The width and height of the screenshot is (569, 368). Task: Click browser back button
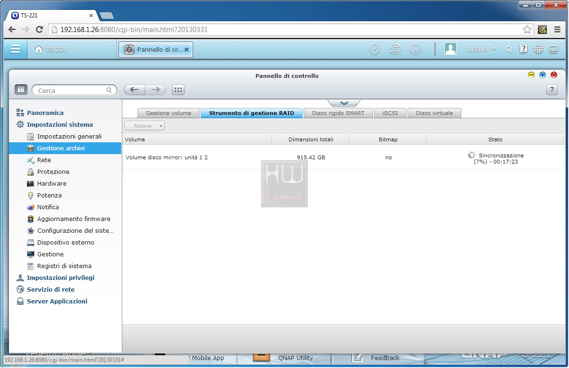pyautogui.click(x=12, y=29)
